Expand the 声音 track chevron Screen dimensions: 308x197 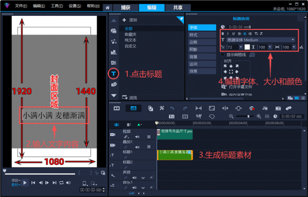[143, 178]
